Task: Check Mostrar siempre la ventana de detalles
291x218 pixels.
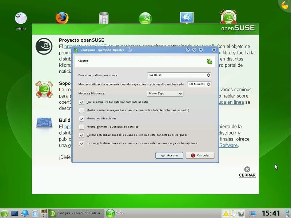Action: click(x=81, y=127)
